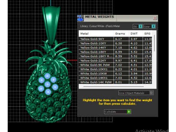Click the 6.17 grams value

pos(118,39)
